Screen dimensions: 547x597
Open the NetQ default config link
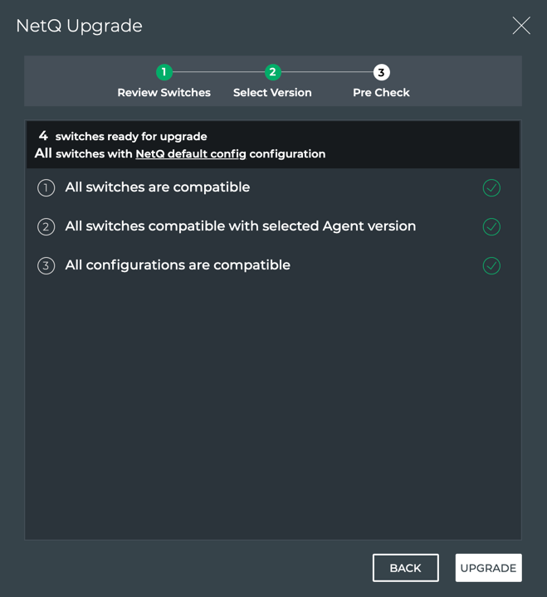click(x=191, y=154)
